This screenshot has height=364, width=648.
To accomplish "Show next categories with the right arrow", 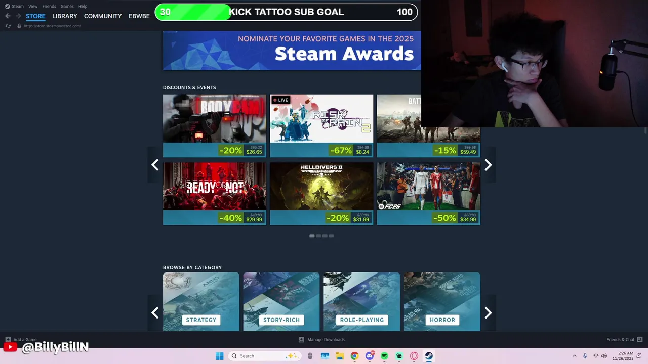I will (x=488, y=313).
